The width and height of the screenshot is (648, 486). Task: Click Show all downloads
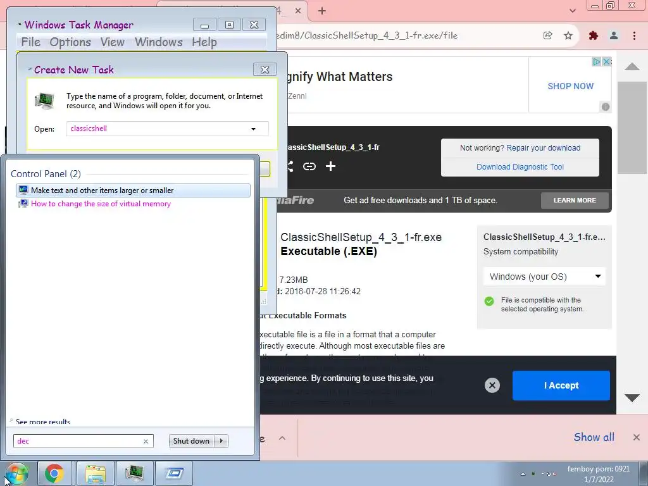pos(594,437)
